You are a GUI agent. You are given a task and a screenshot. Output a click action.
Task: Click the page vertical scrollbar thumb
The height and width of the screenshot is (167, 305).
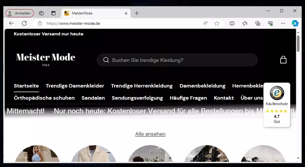point(298,44)
